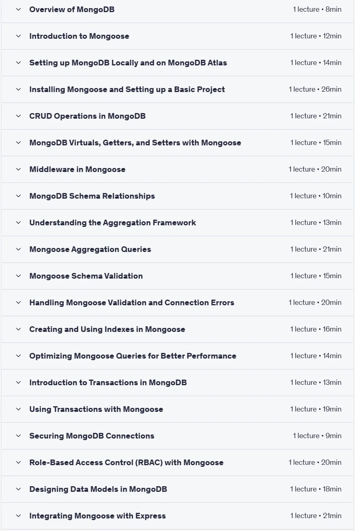This screenshot has width=355, height=531.
Task: Click chevron beside MongoDB Schema Relationships
Action: [18, 196]
